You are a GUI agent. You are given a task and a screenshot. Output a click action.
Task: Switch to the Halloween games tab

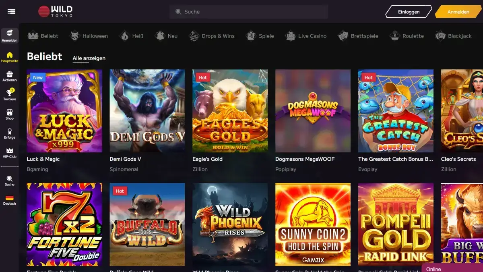click(89, 36)
